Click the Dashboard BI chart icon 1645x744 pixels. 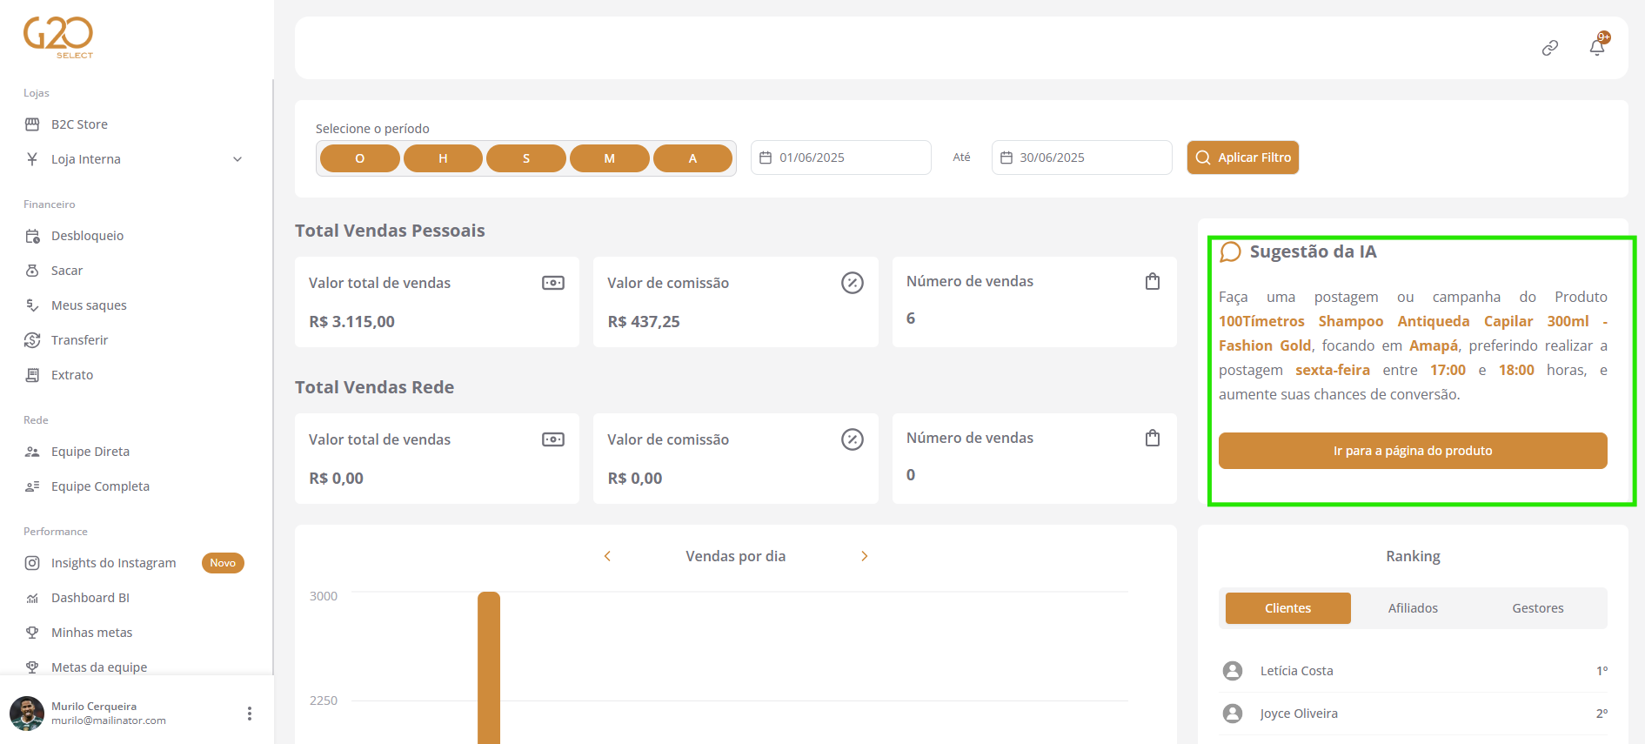coord(32,598)
